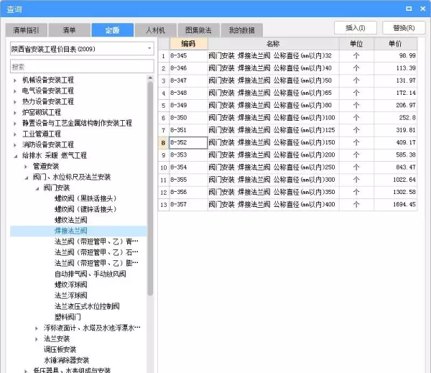
Task: Open the 我的数据 tab
Action: 241,30
